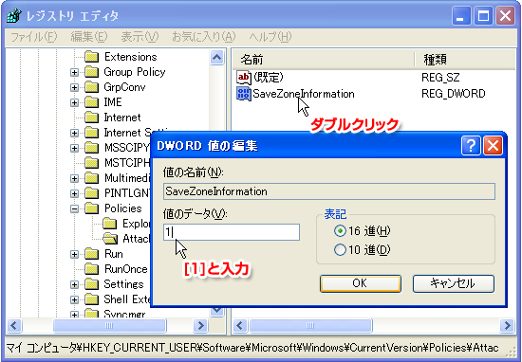Click tree pane horizontal scrollbar left arrow

click(14, 325)
